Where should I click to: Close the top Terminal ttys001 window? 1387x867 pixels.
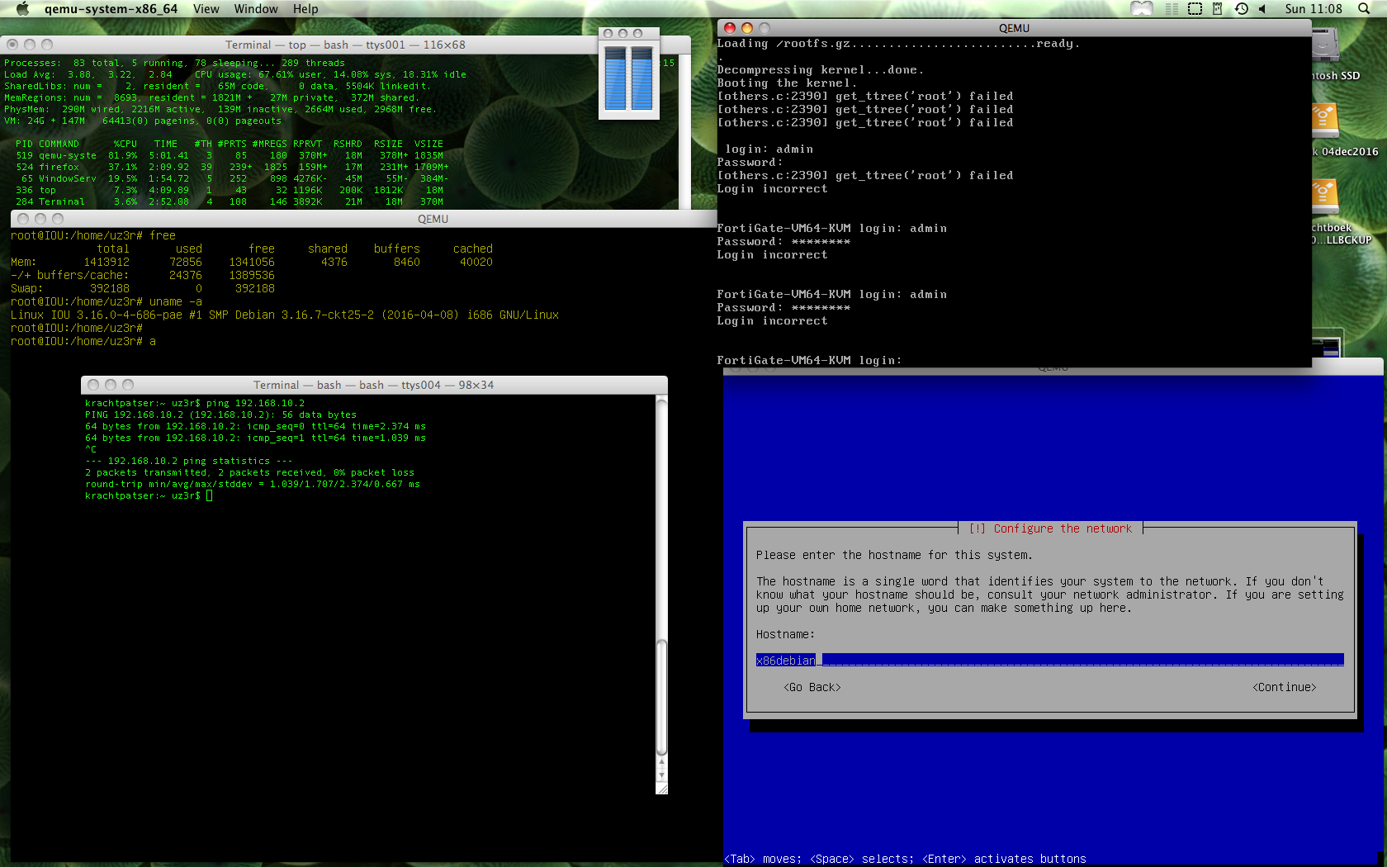point(12,45)
